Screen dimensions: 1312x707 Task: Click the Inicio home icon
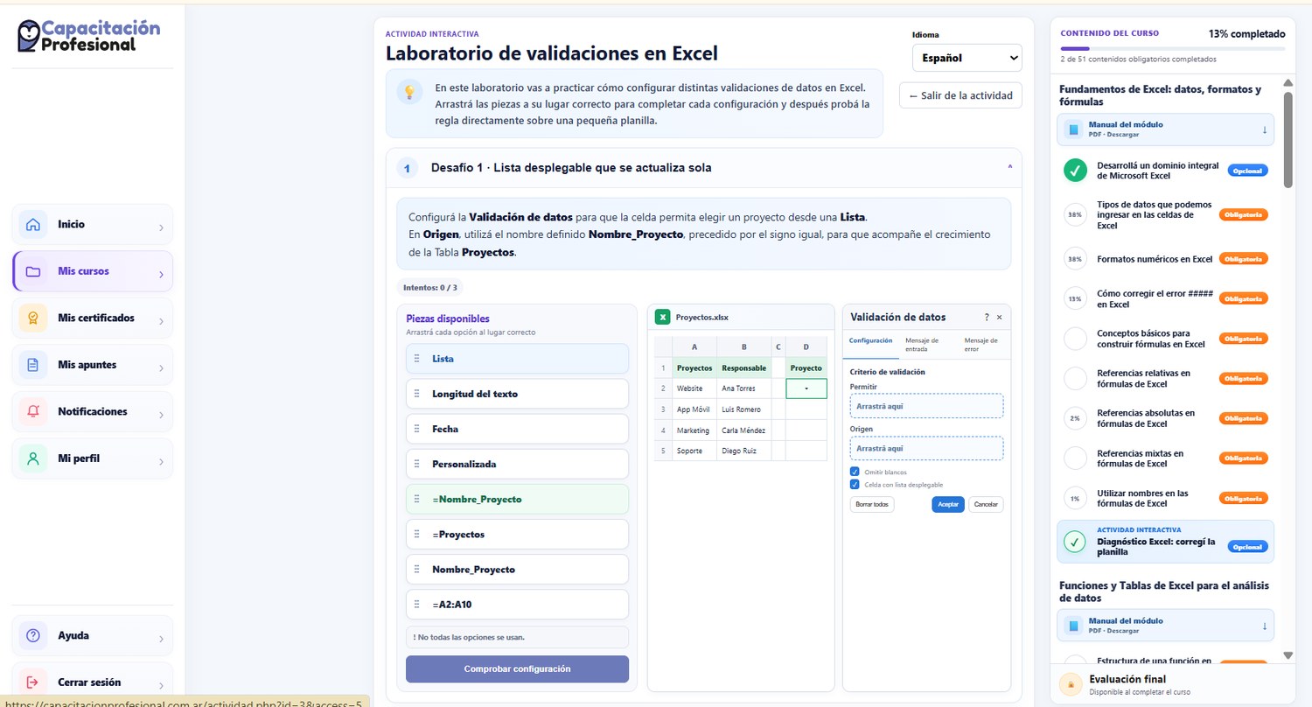(x=33, y=224)
